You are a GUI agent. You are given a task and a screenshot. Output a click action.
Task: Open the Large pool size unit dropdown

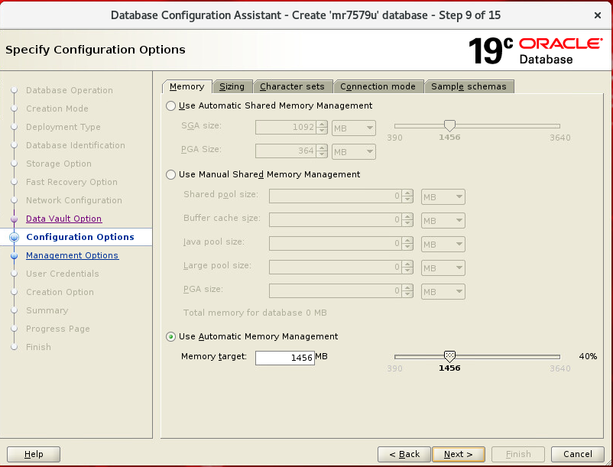pyautogui.click(x=443, y=268)
